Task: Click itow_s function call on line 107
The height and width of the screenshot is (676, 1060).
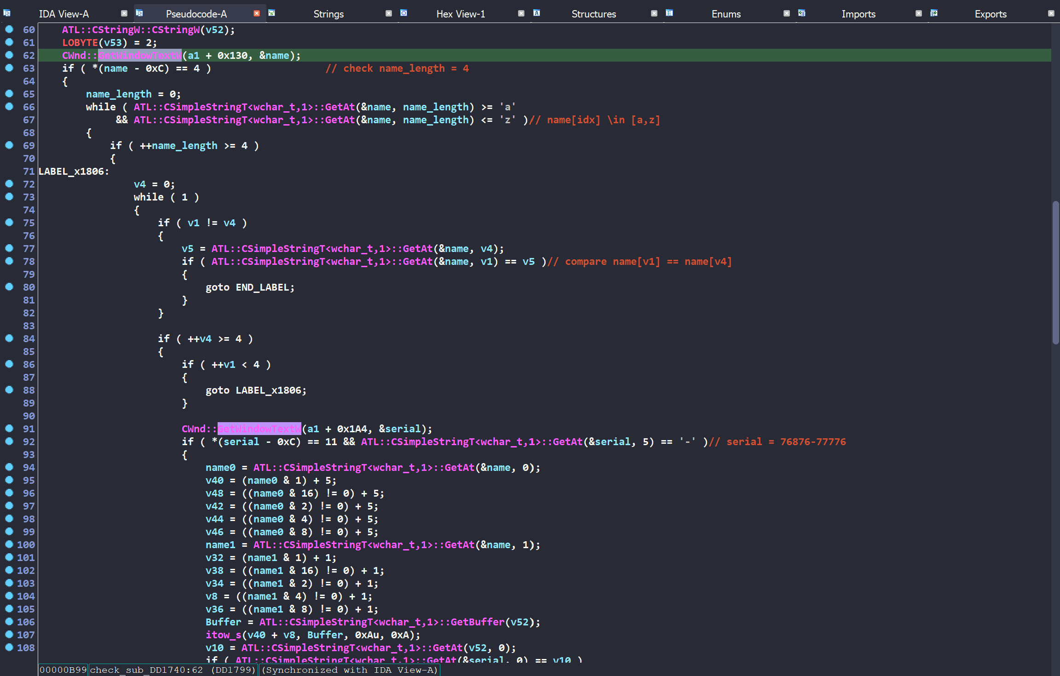Action: coord(224,635)
